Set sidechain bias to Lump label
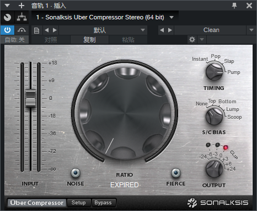Screen dimensions: 257x211 pos(233,109)
